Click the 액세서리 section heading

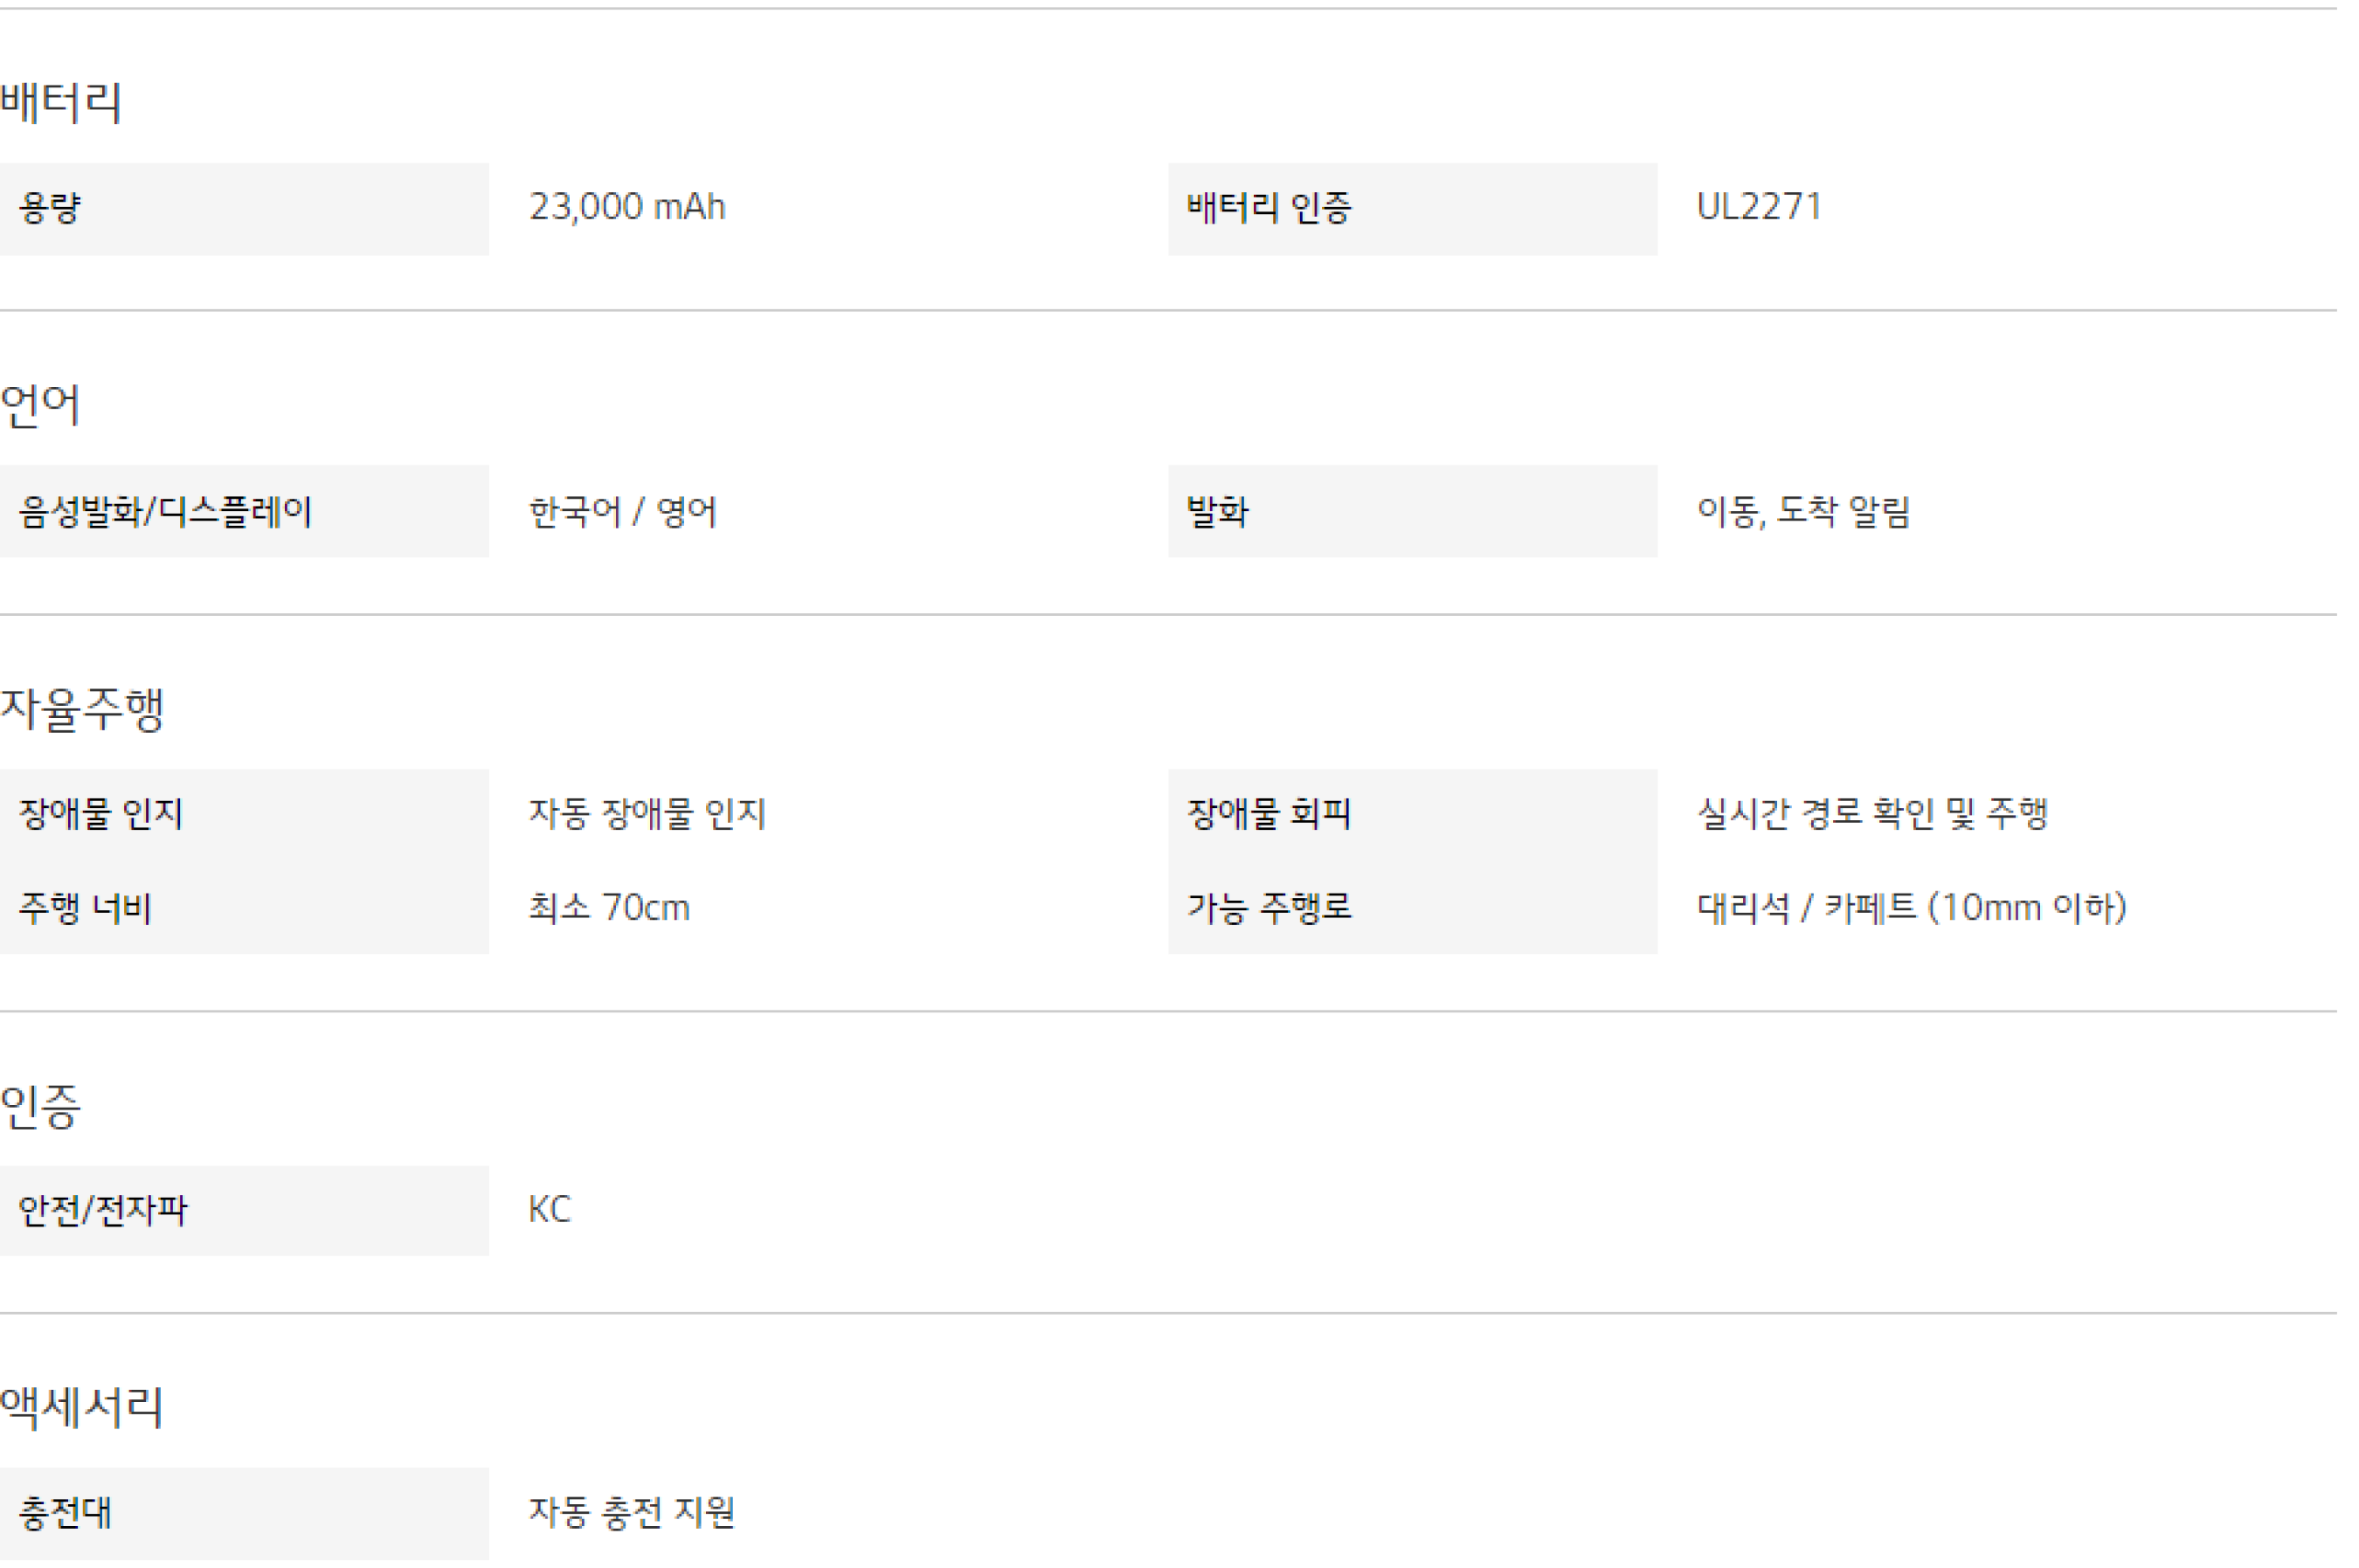pyautogui.click(x=82, y=1407)
